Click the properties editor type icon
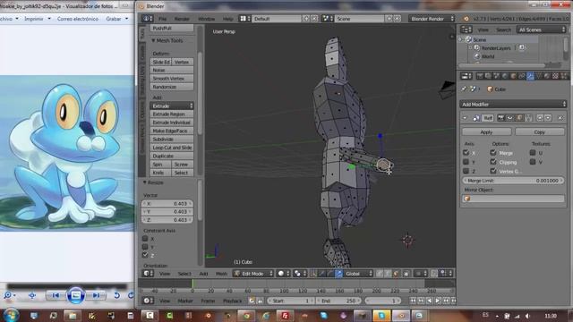573x322 pixels. pyautogui.click(x=466, y=76)
